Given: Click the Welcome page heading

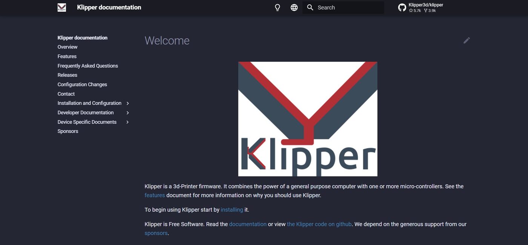Looking at the screenshot, I should 167,41.
